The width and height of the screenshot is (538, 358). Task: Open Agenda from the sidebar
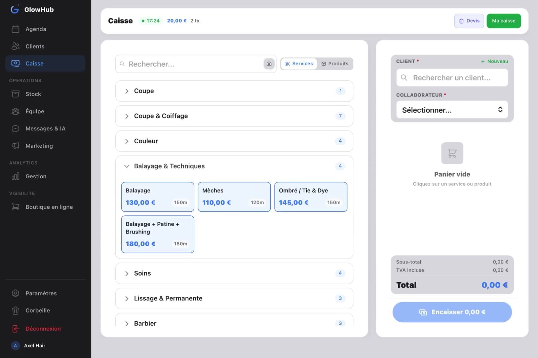tap(45, 29)
